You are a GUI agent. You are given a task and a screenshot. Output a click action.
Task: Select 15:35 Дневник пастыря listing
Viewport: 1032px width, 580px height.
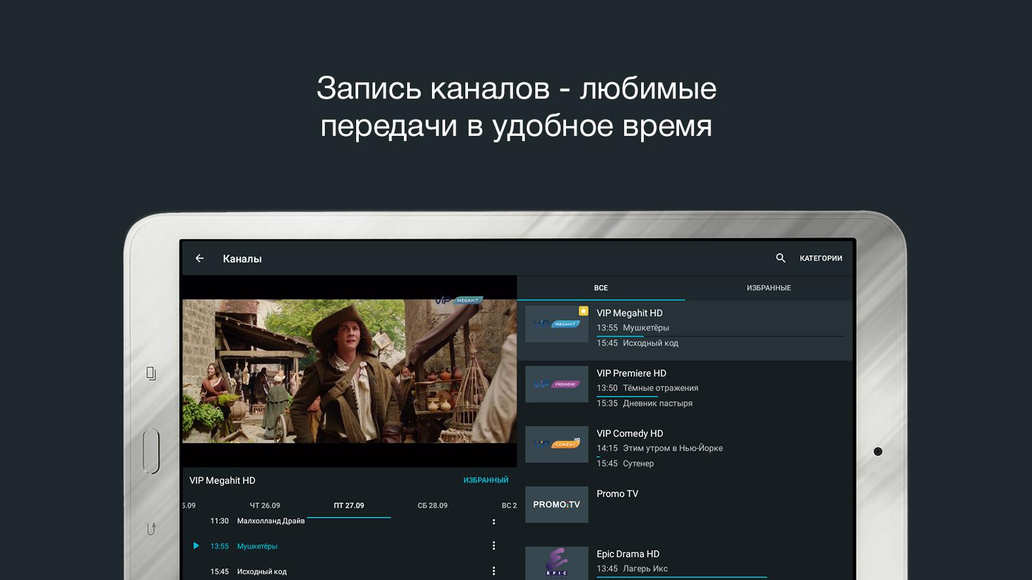[644, 404]
